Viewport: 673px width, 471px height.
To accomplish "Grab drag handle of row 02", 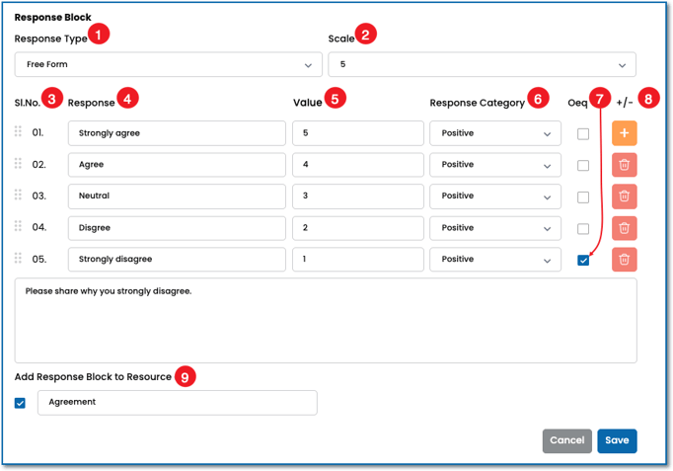I will (x=18, y=163).
